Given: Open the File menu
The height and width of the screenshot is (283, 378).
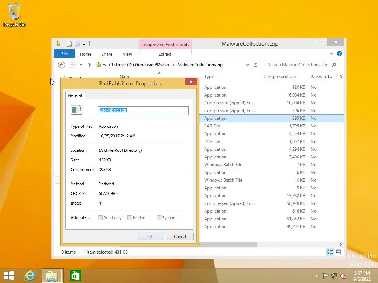Looking at the screenshot, I should 64,54.
